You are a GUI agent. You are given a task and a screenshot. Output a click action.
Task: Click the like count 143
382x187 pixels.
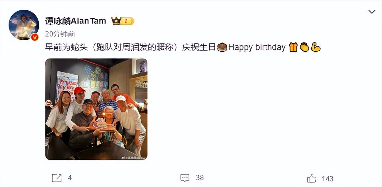[x=328, y=178]
